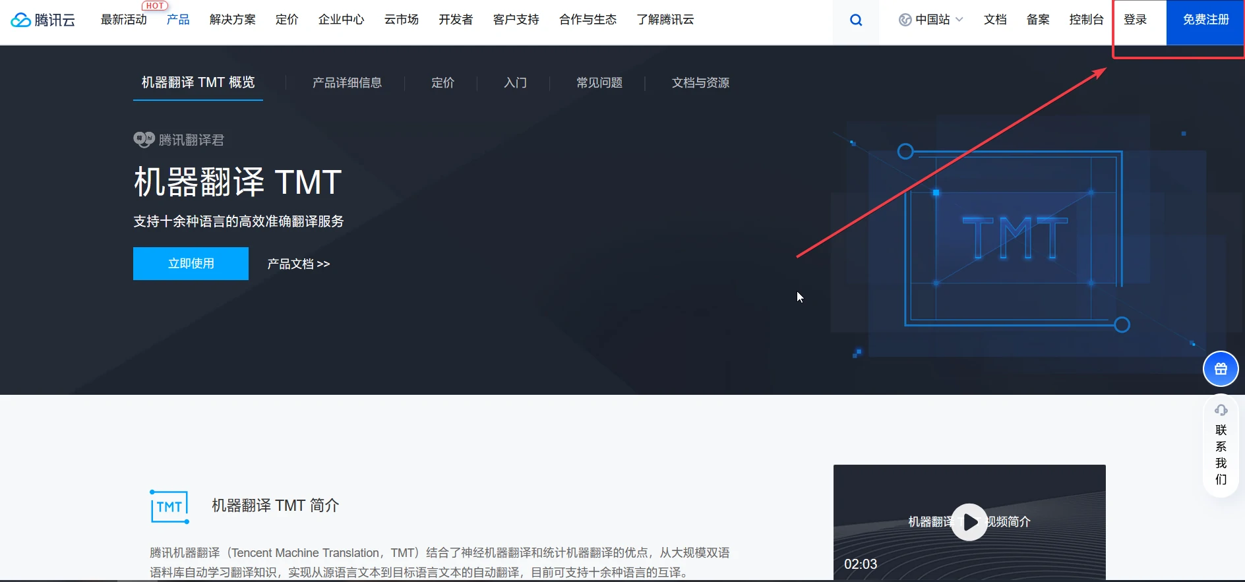The width and height of the screenshot is (1245, 582).
Task: Open the search magnifier icon
Action: click(x=856, y=20)
